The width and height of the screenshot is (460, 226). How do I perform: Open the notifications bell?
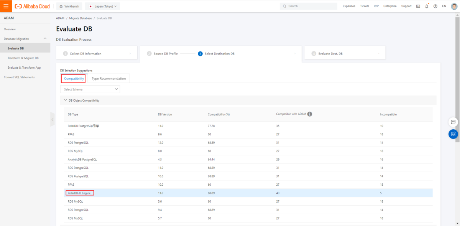tap(427, 6)
